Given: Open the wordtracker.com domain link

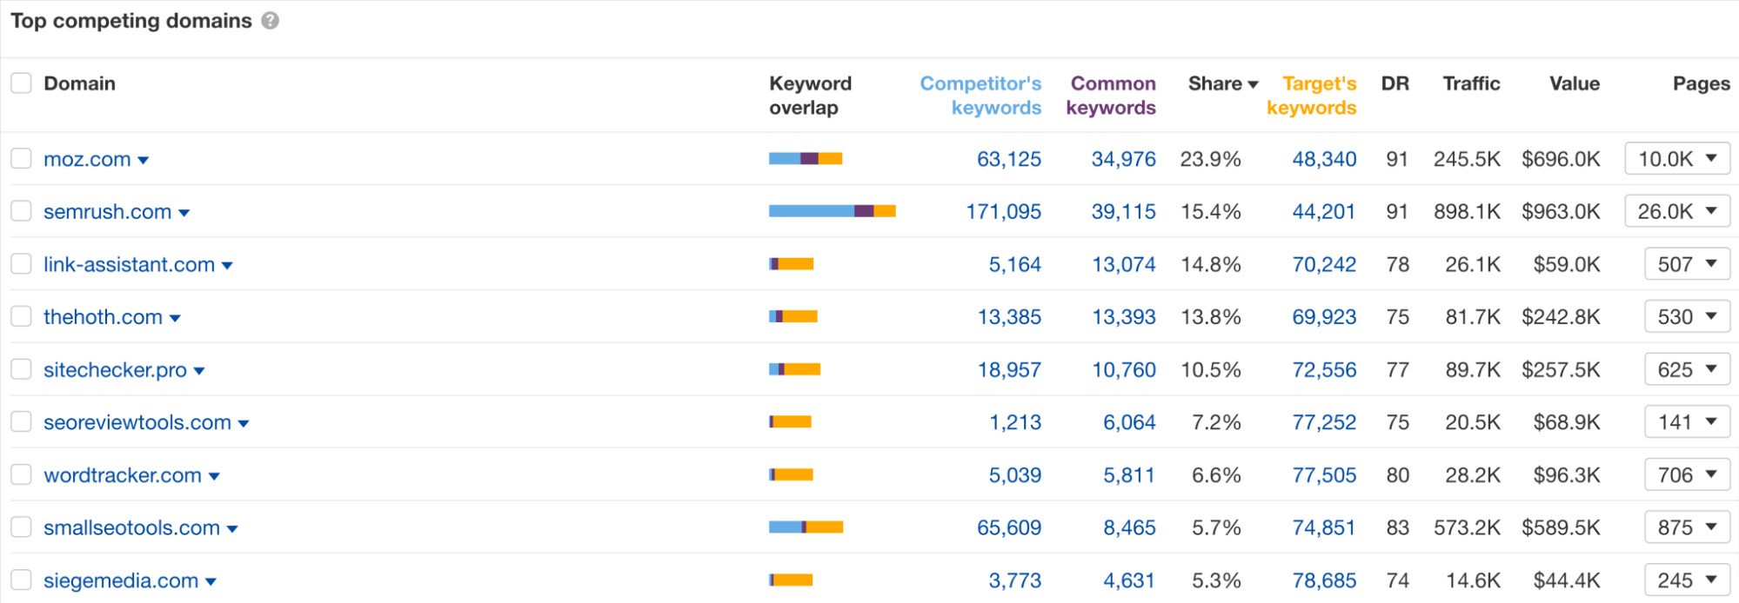Looking at the screenshot, I should point(123,475).
